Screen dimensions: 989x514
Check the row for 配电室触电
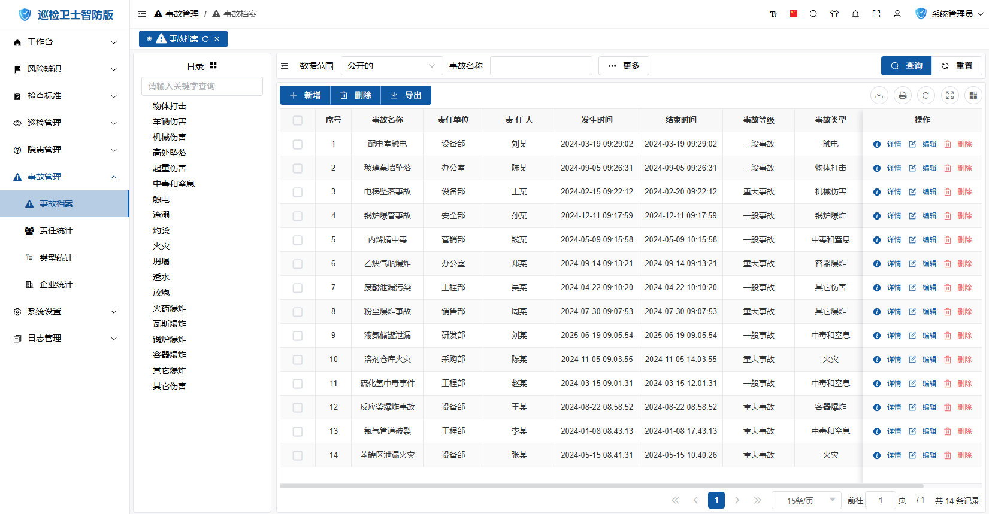click(x=298, y=144)
